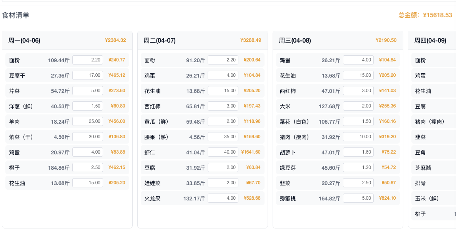The image size is (456, 230).
Task: Click the 周三(04-08) card header
Action: coord(295,40)
